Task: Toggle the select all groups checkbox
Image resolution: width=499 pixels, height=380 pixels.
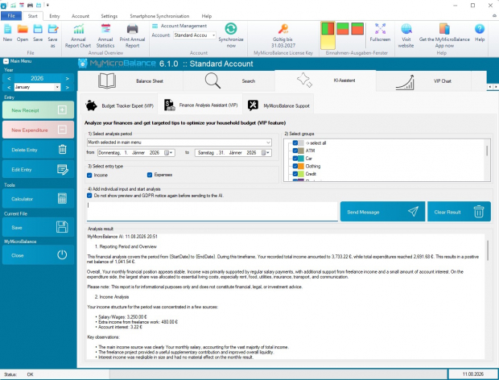Action: [295, 142]
